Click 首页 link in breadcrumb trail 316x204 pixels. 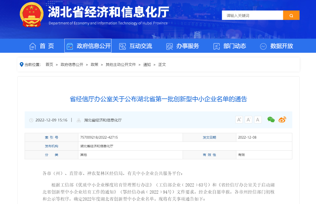[x=49, y=64]
